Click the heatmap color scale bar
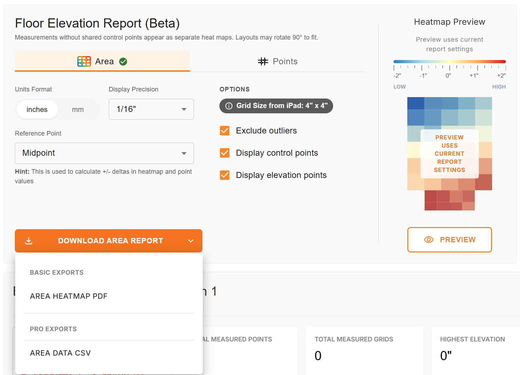520x375 pixels. [x=449, y=62]
